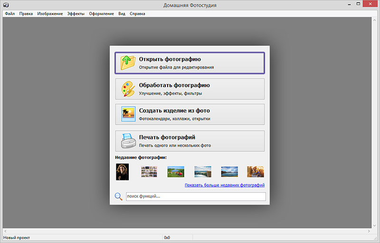Select the green meadow recent photo
Viewport: 380px width, 243px height.
coord(176,172)
